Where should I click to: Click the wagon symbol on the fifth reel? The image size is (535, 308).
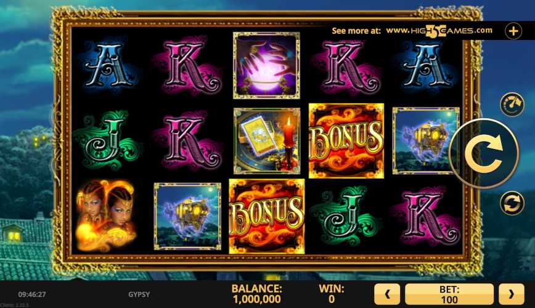click(x=426, y=140)
